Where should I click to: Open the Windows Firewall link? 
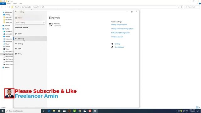(117, 37)
